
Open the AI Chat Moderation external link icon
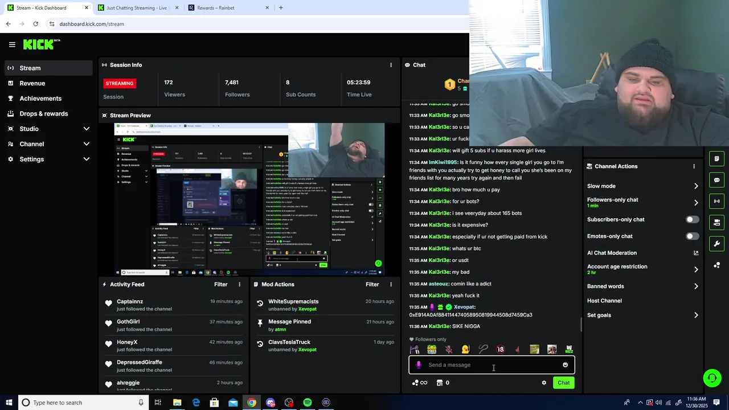696,253
